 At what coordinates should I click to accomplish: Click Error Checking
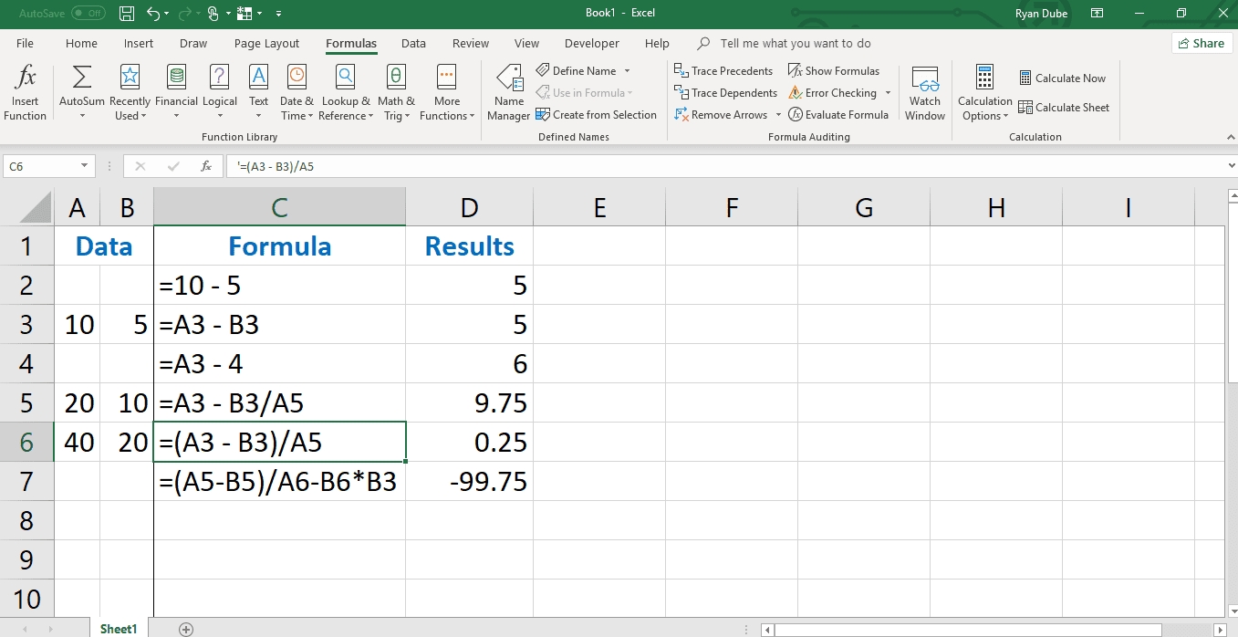tap(832, 92)
